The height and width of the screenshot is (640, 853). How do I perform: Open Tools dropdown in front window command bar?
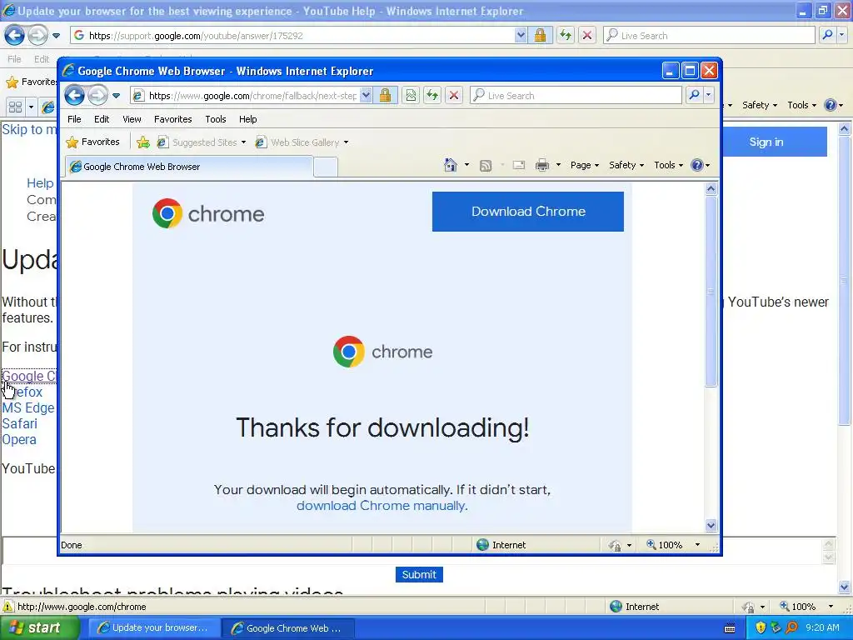pos(669,166)
